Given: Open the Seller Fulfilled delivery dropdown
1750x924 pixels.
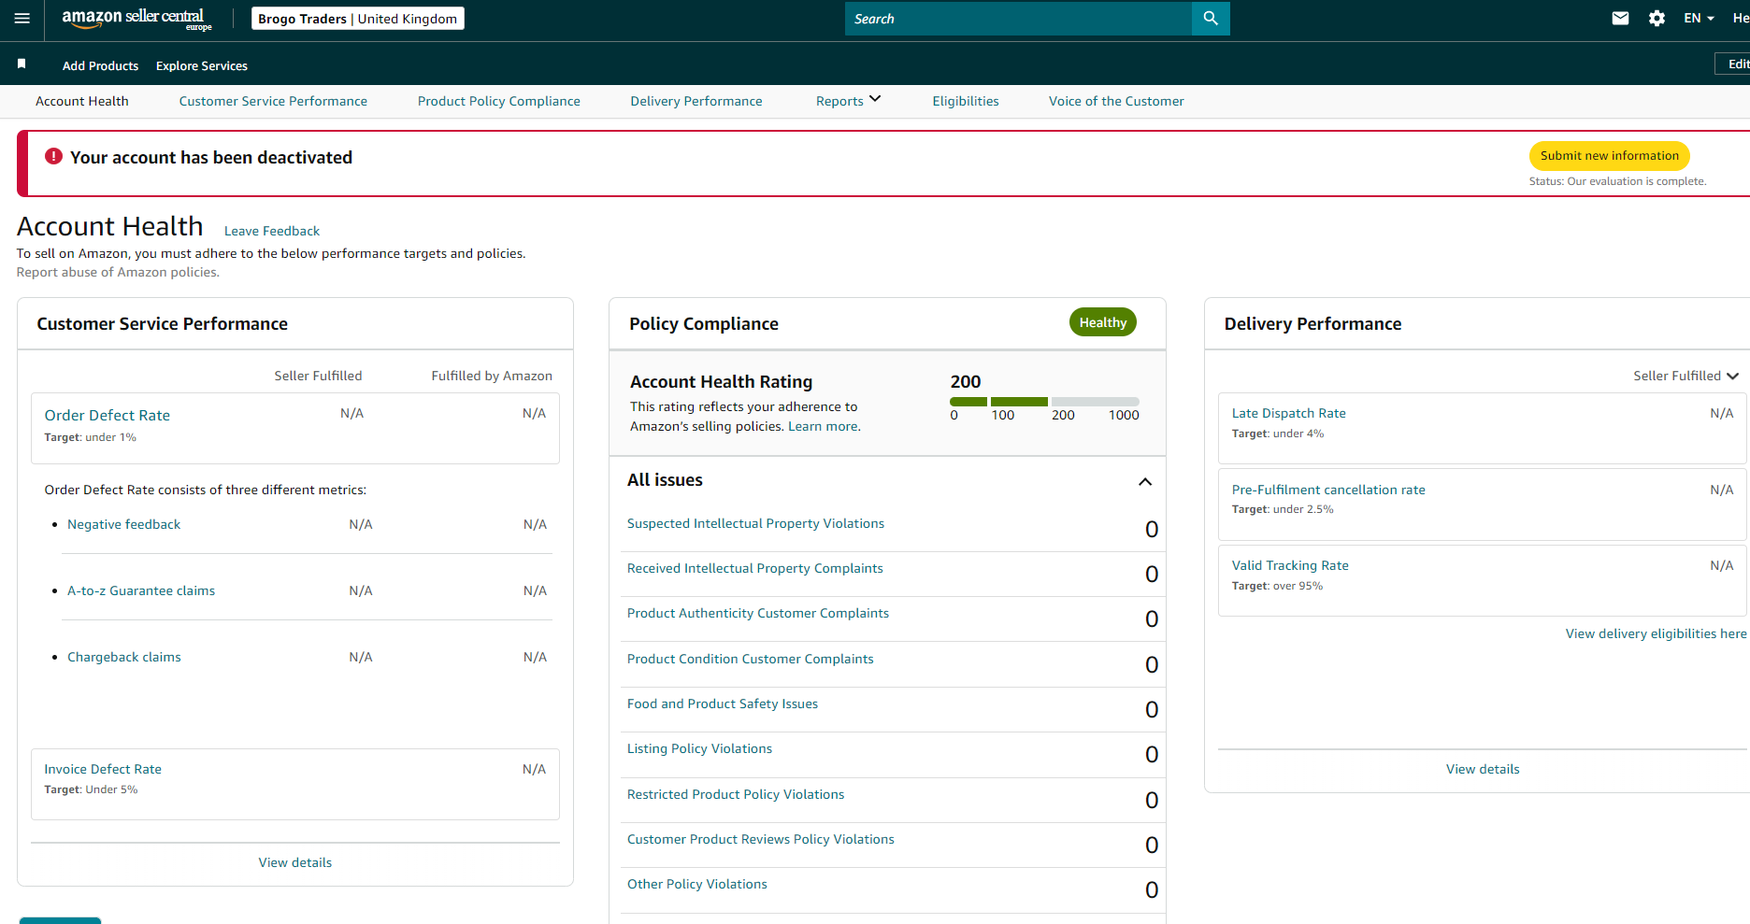Looking at the screenshot, I should tap(1685, 376).
